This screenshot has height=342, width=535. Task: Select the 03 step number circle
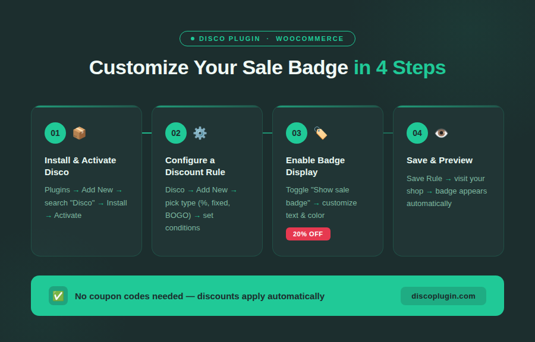[297, 133]
